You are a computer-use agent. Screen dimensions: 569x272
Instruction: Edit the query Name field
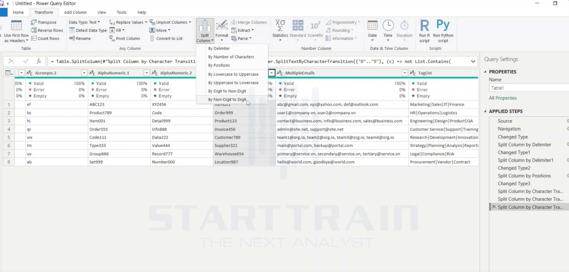[529, 88]
